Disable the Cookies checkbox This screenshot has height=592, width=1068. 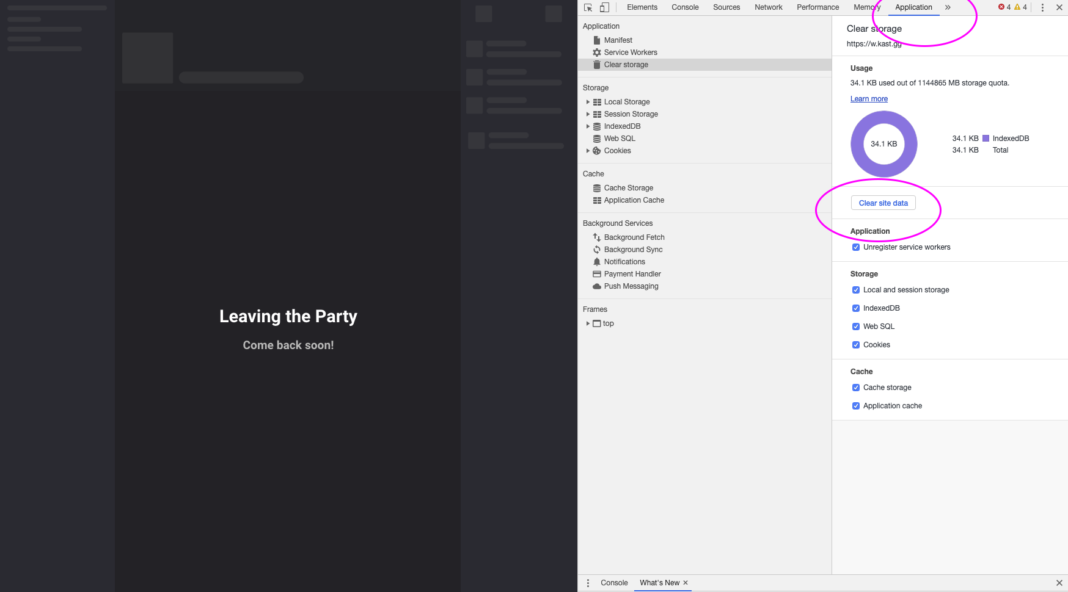(x=856, y=345)
